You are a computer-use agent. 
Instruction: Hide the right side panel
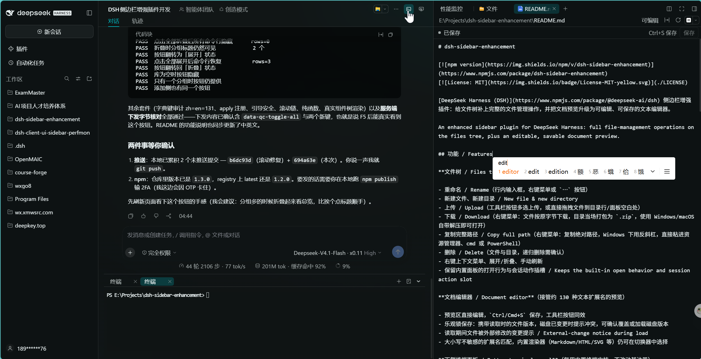coord(694,9)
